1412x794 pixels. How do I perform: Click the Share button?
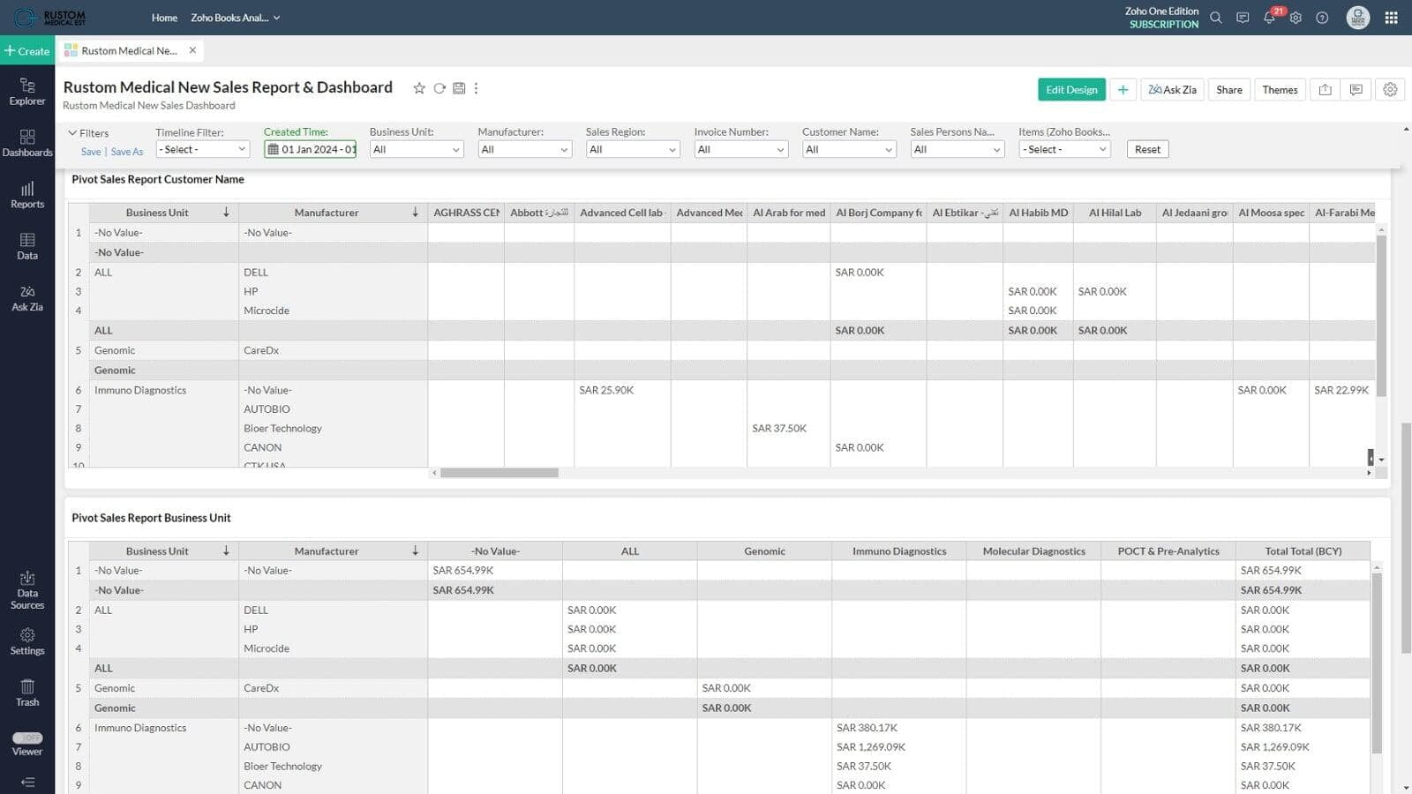click(x=1229, y=90)
